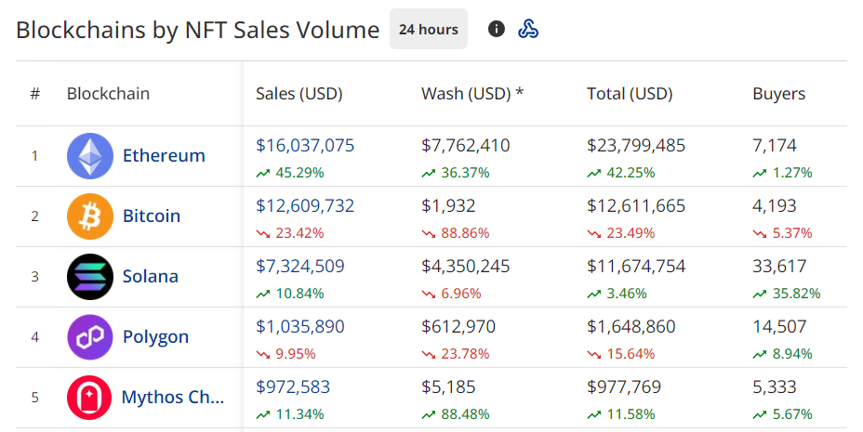The image size is (863, 432).
Task: Click the info circle icon
Action: (x=497, y=29)
